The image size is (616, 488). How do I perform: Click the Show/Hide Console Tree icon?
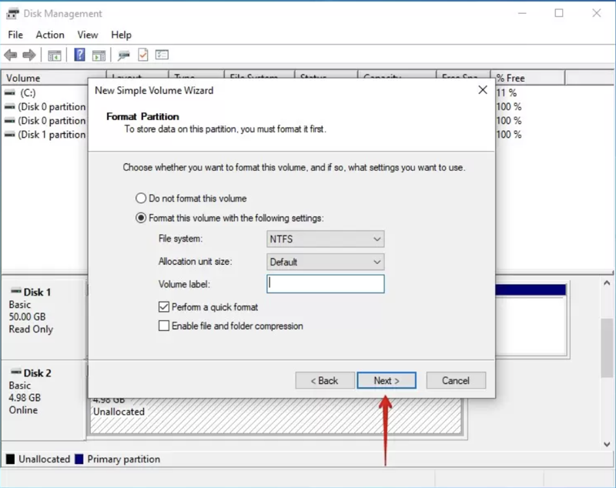(x=55, y=55)
